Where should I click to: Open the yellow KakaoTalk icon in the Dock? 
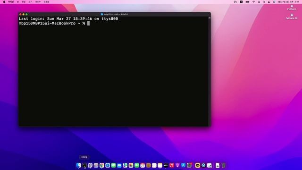pyautogui.click(x=198, y=165)
